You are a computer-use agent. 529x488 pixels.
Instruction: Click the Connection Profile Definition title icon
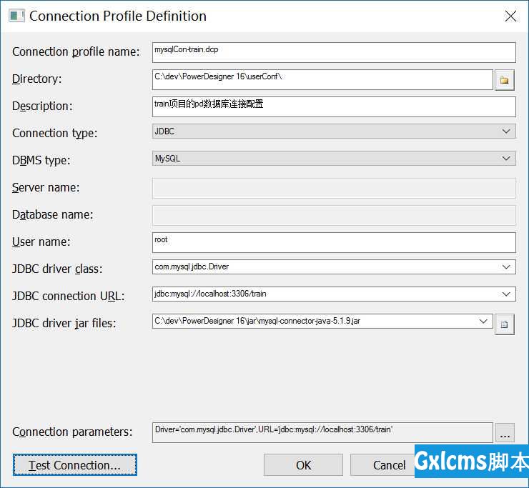16,16
